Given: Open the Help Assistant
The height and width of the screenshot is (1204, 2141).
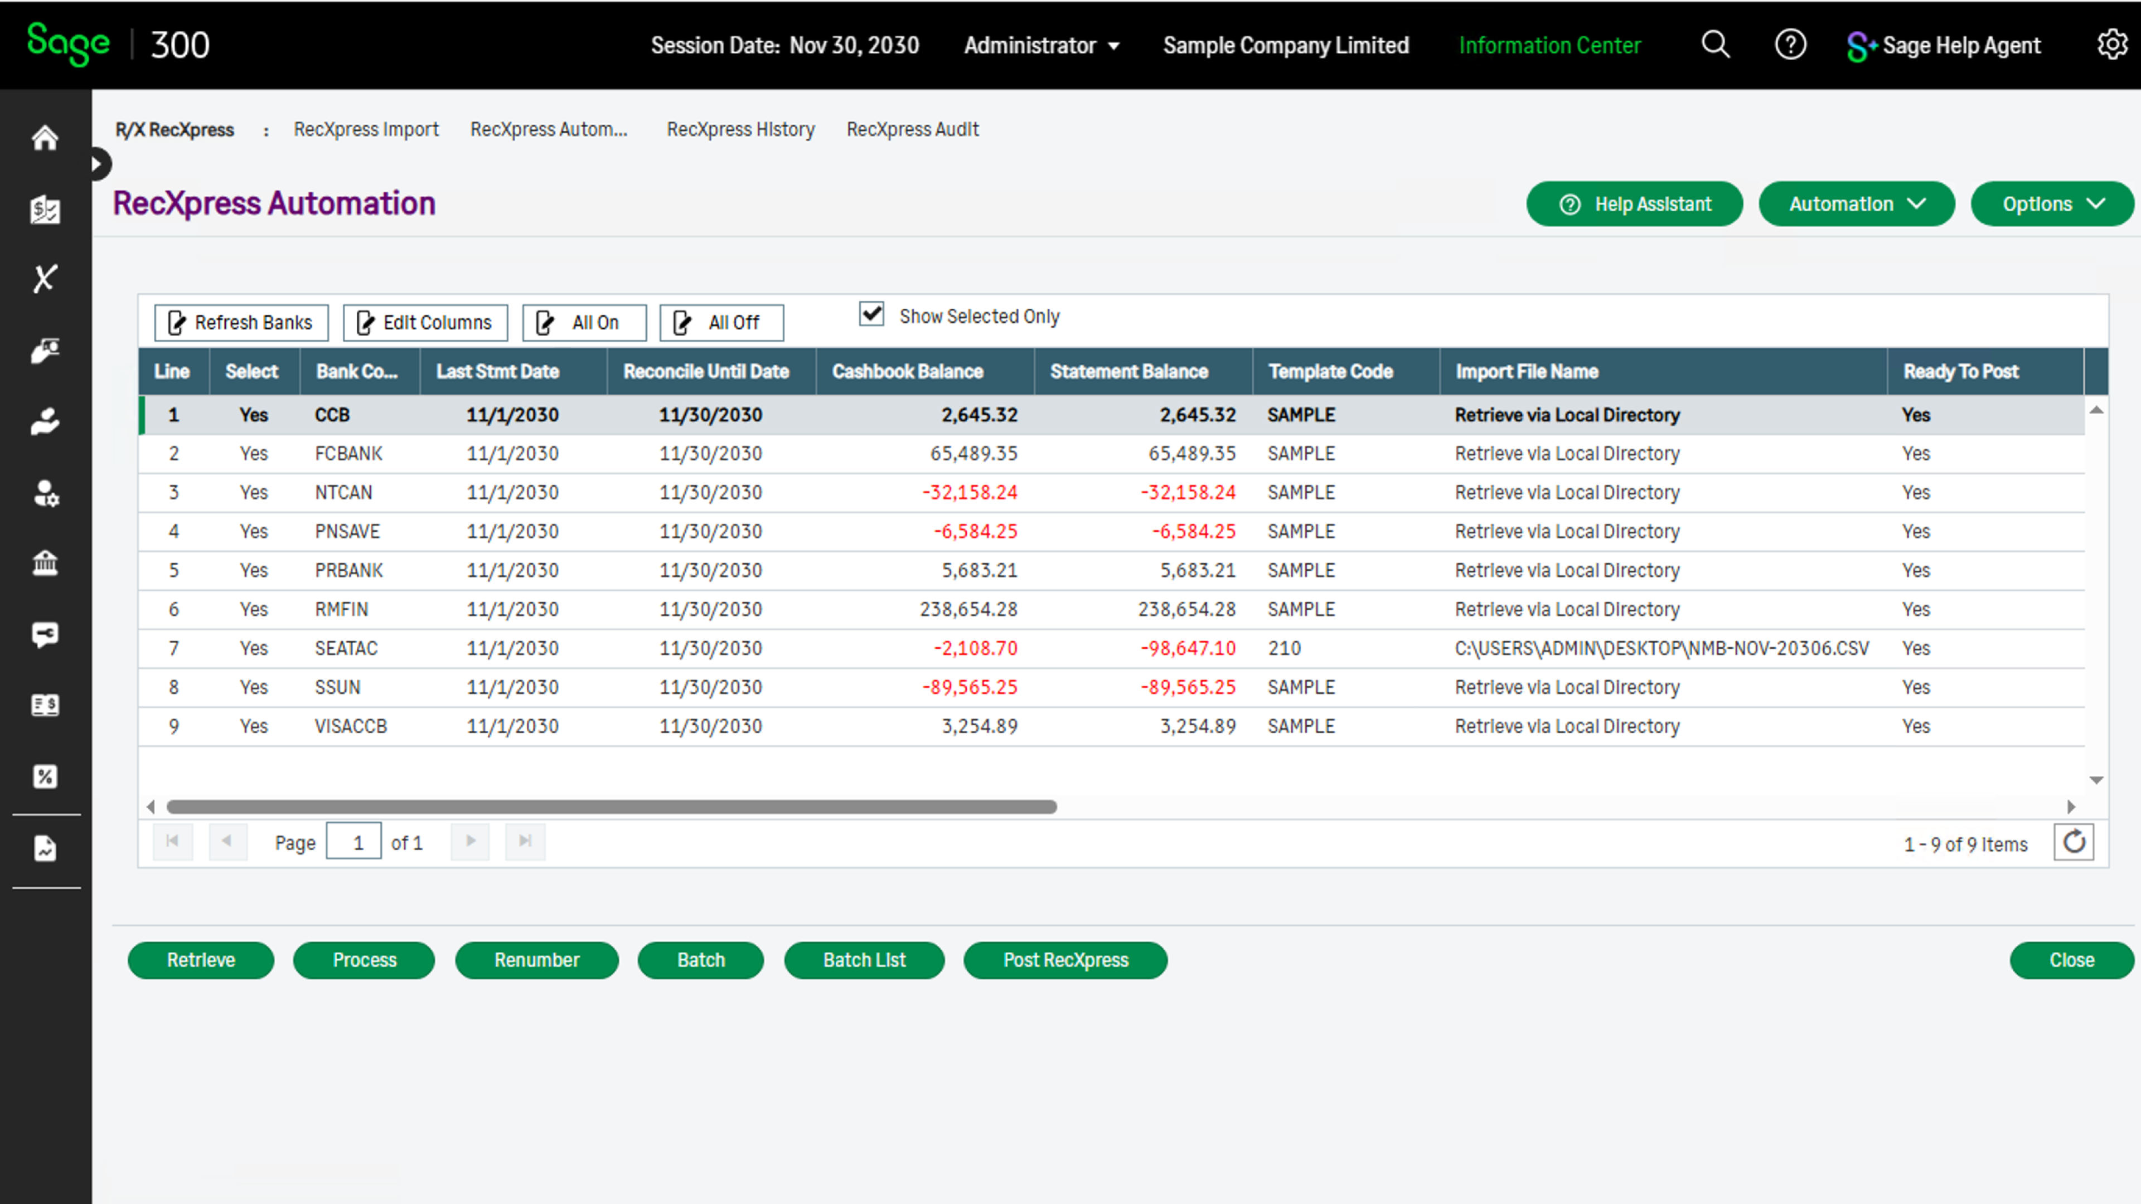Looking at the screenshot, I should pyautogui.click(x=1635, y=205).
